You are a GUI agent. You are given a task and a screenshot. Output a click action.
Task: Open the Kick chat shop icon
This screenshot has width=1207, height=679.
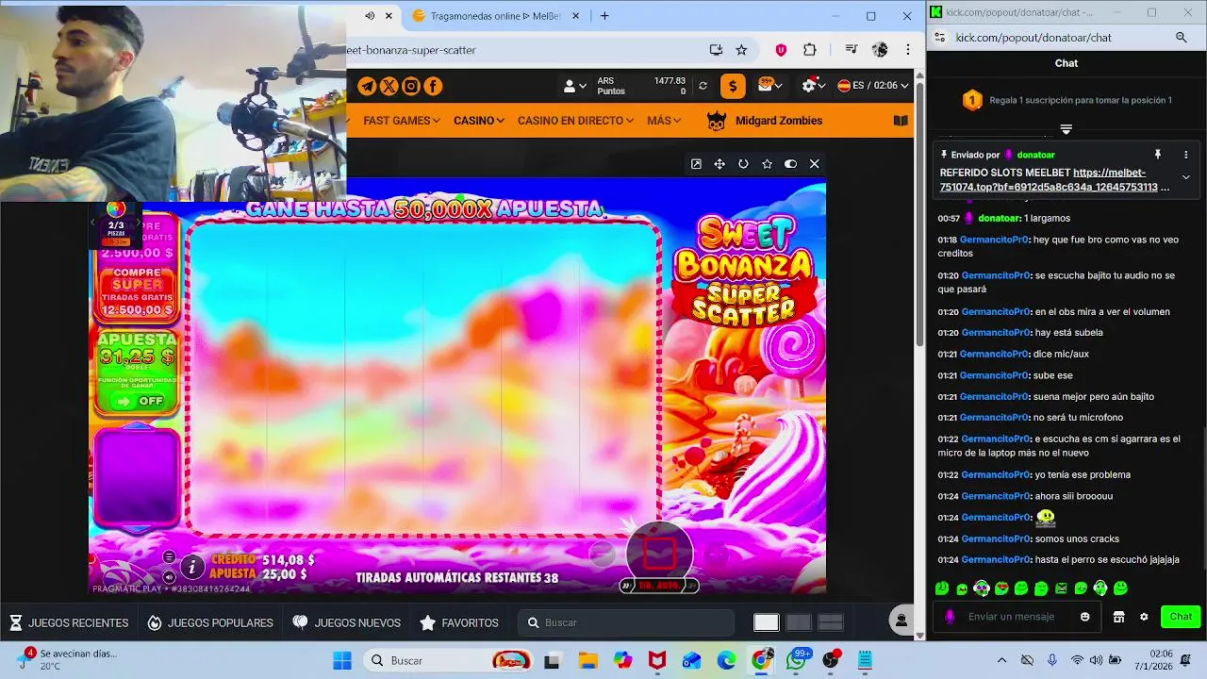(1118, 617)
